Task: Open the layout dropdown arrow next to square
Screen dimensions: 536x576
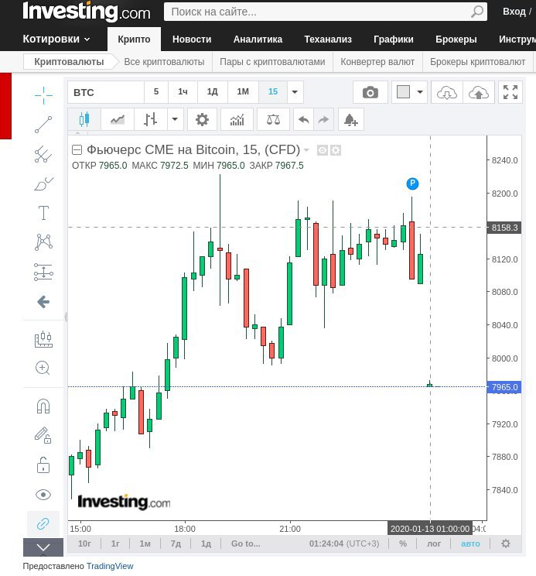Action: click(420, 92)
